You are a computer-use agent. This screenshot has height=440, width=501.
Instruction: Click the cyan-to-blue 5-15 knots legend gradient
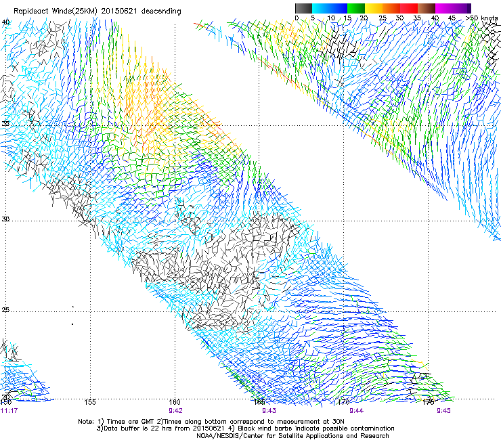pos(330,8)
